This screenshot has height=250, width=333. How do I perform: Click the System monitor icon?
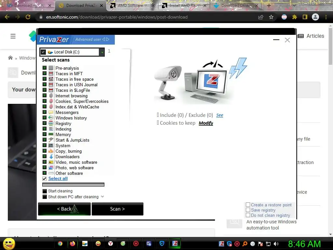[x=51, y=145]
